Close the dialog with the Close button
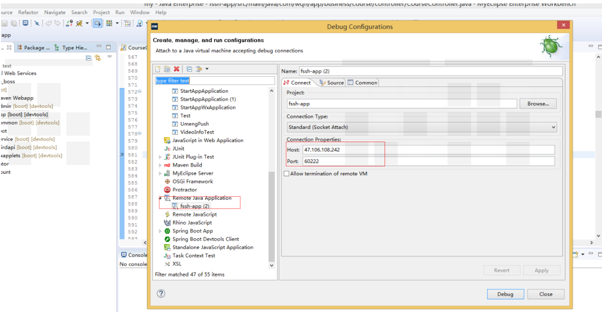The height and width of the screenshot is (312, 602). pos(546,294)
